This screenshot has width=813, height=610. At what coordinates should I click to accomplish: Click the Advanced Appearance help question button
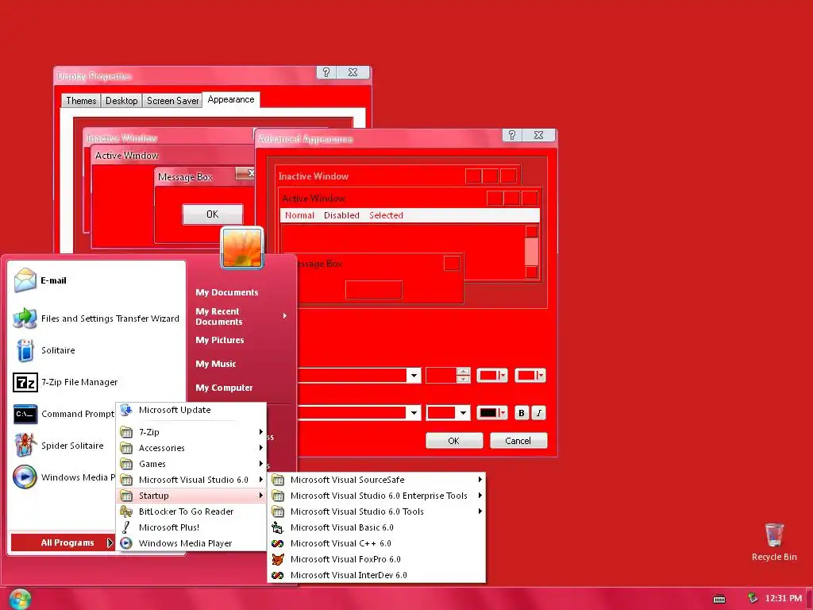tap(512, 135)
